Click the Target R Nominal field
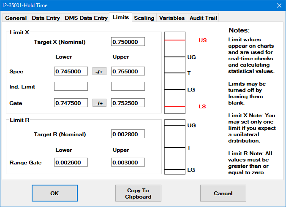The width and height of the screenshot is (286, 207). (x=128, y=134)
